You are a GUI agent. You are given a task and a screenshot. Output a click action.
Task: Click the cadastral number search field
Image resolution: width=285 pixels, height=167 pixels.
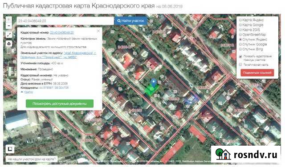point(65,21)
